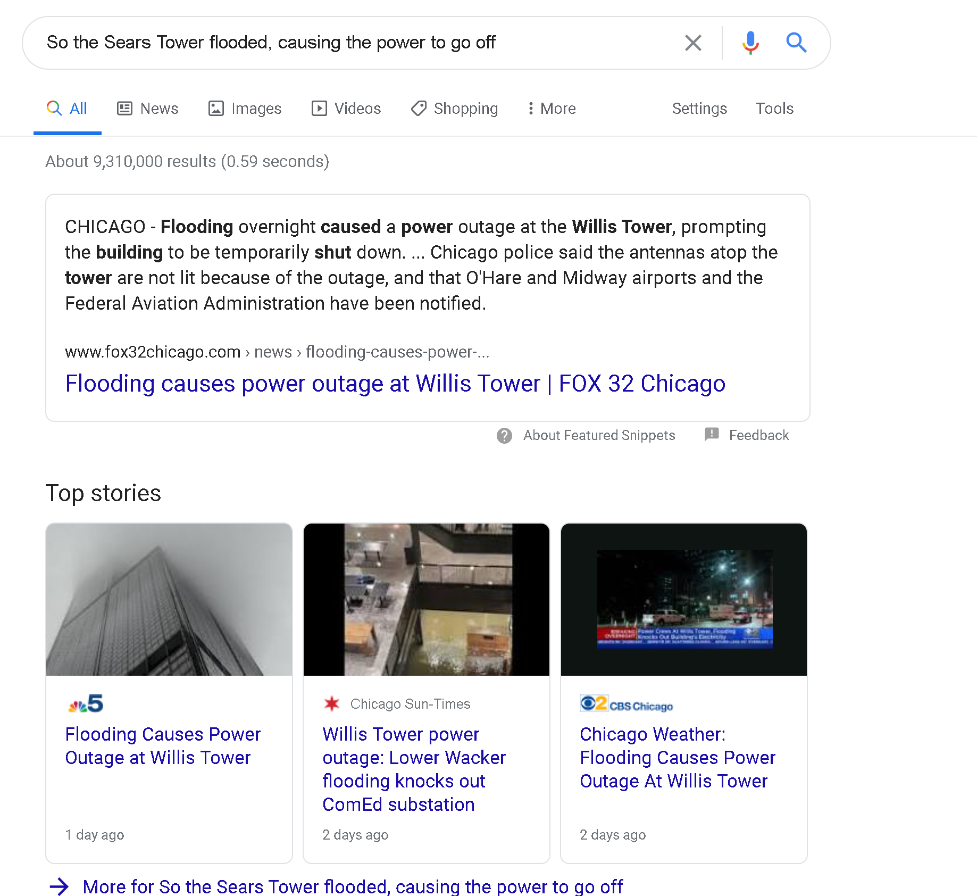Click the CBS Chicago logo
Screen dimensions: 977x896
point(626,704)
